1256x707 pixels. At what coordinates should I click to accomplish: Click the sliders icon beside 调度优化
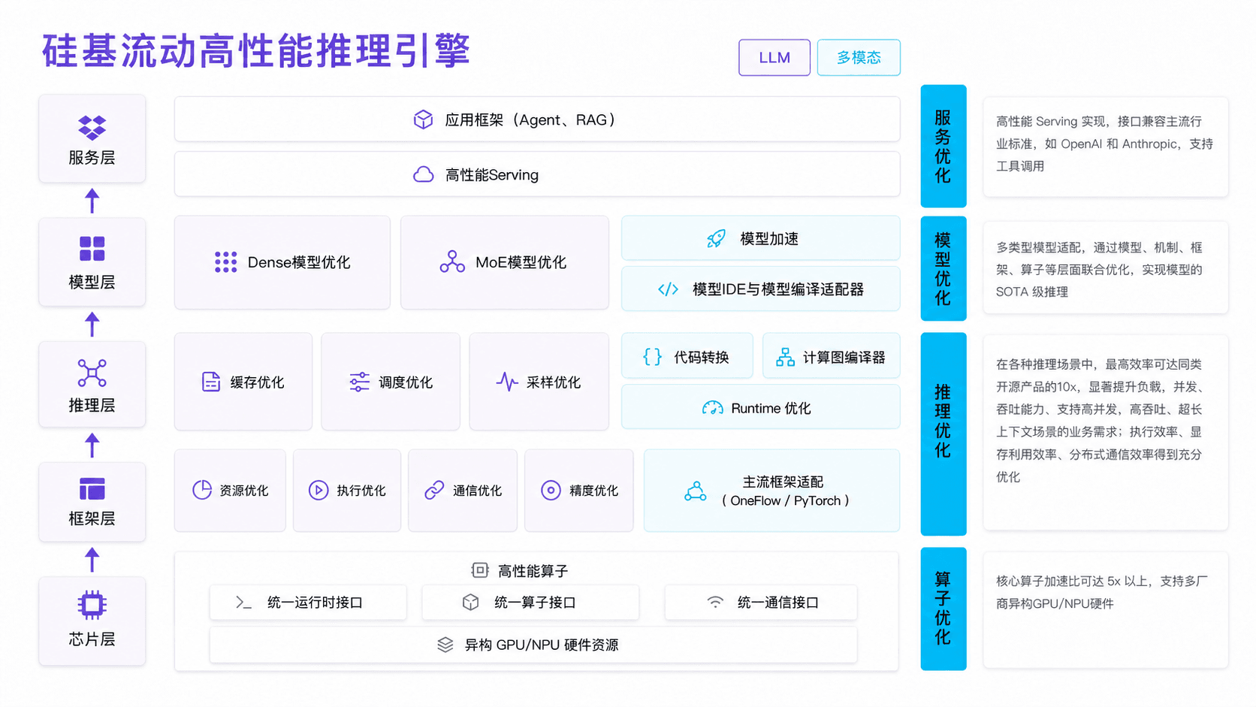(x=359, y=382)
